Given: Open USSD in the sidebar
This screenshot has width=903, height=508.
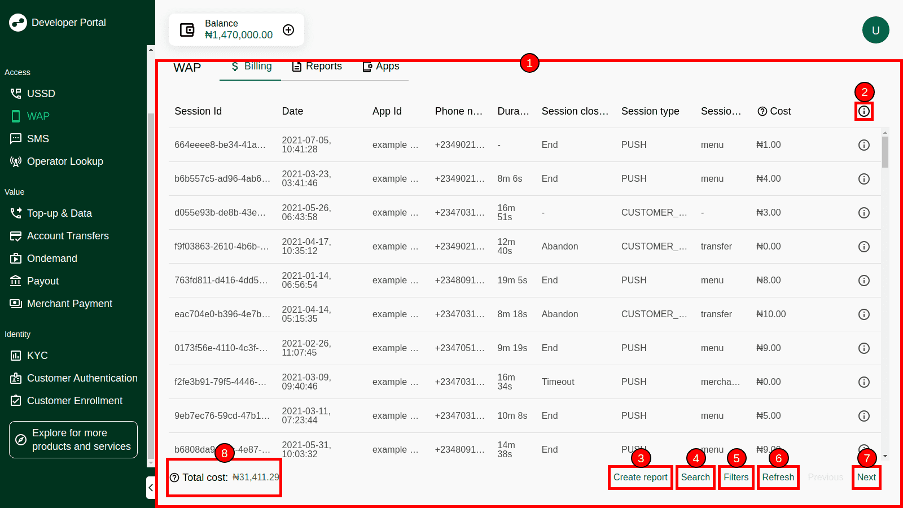Looking at the screenshot, I should click(x=41, y=94).
